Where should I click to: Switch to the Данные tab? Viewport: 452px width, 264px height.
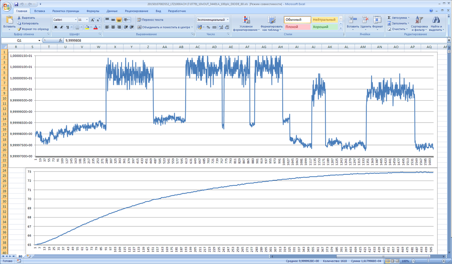pyautogui.click(x=112, y=11)
